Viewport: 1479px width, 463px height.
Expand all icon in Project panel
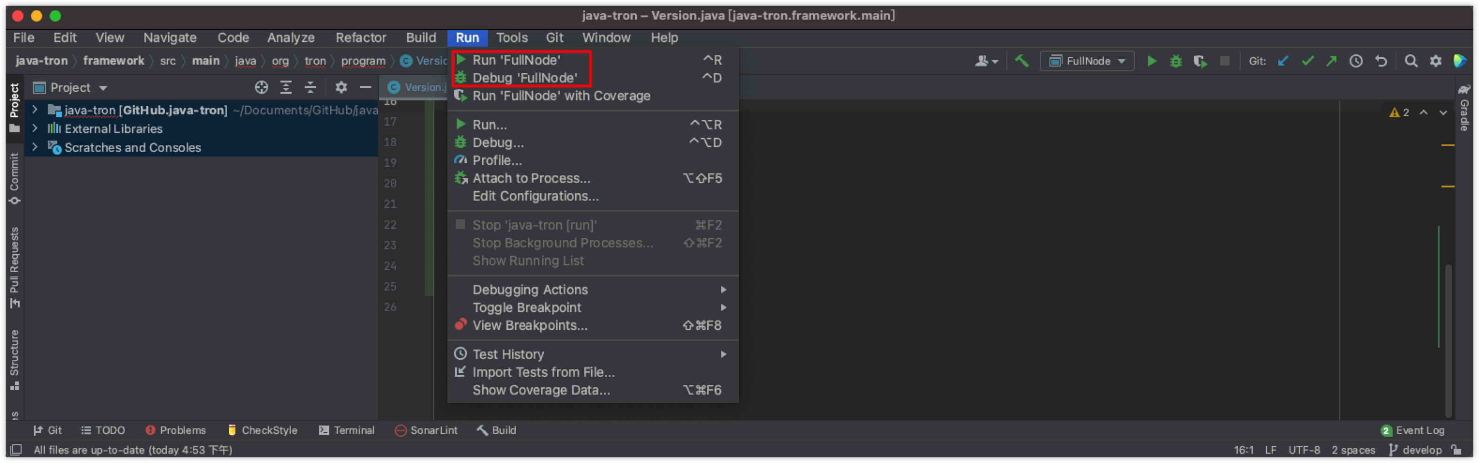pos(286,87)
